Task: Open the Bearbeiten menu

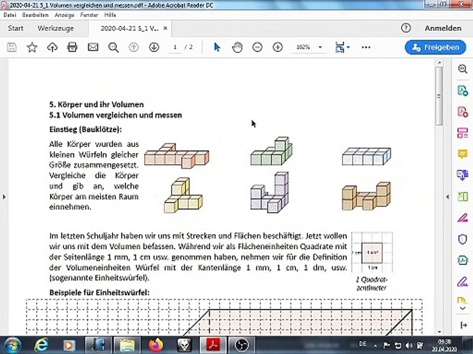Action: coord(35,15)
